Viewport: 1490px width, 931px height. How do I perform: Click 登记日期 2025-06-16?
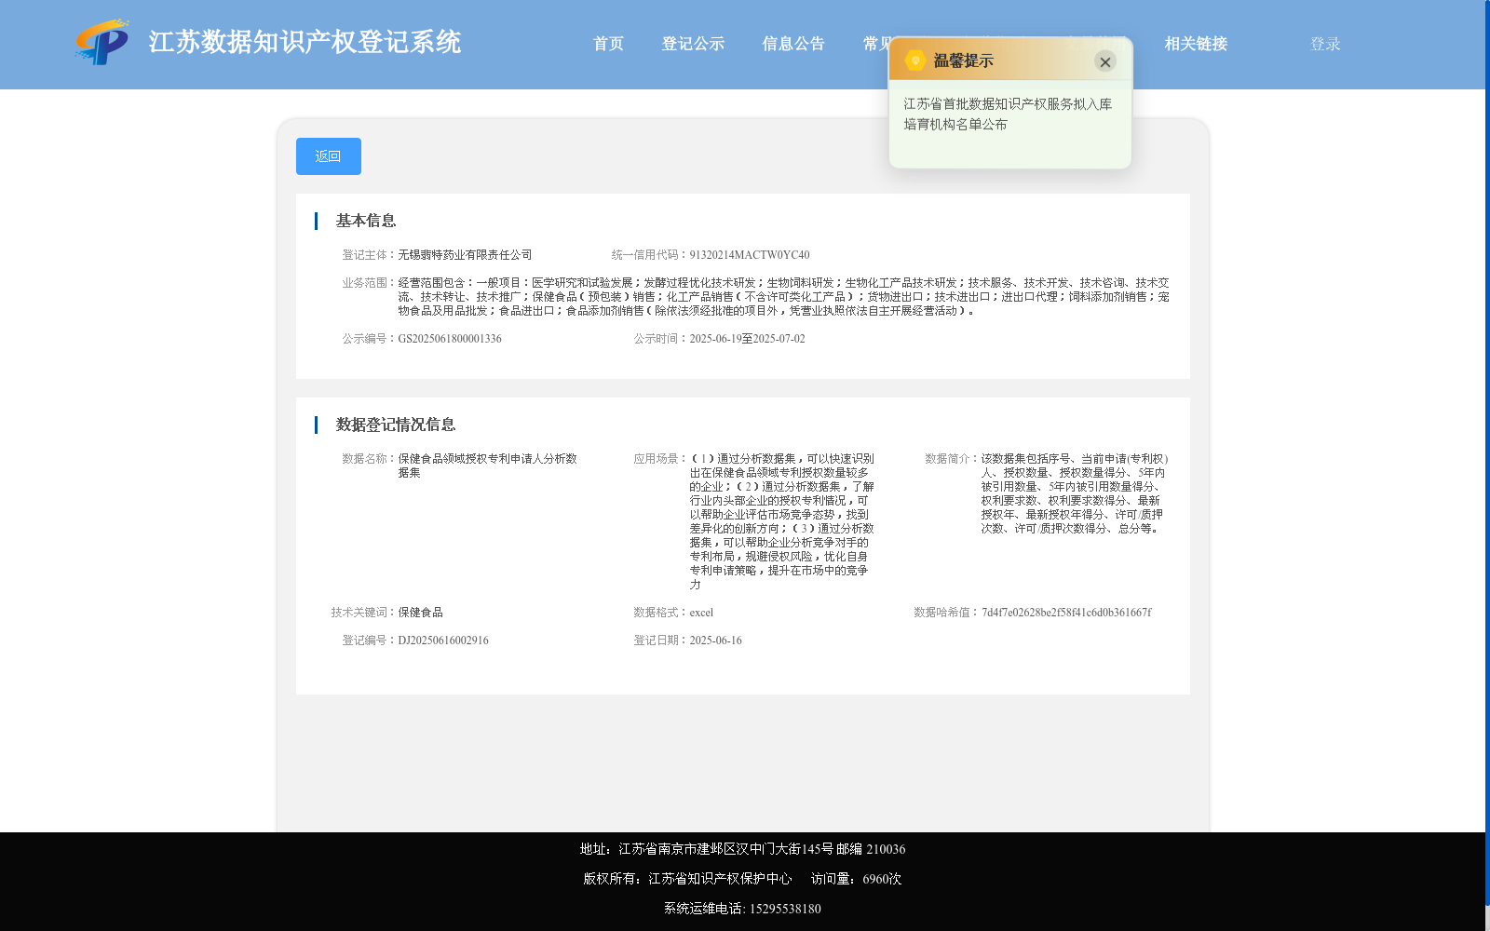click(x=715, y=641)
